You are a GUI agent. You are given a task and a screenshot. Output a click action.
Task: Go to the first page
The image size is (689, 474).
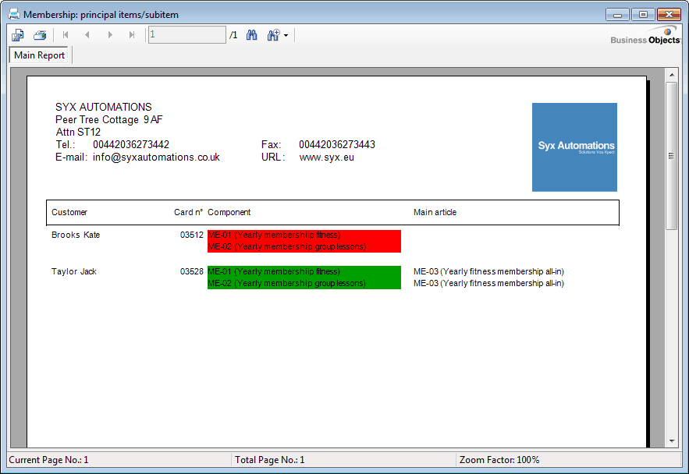66,35
